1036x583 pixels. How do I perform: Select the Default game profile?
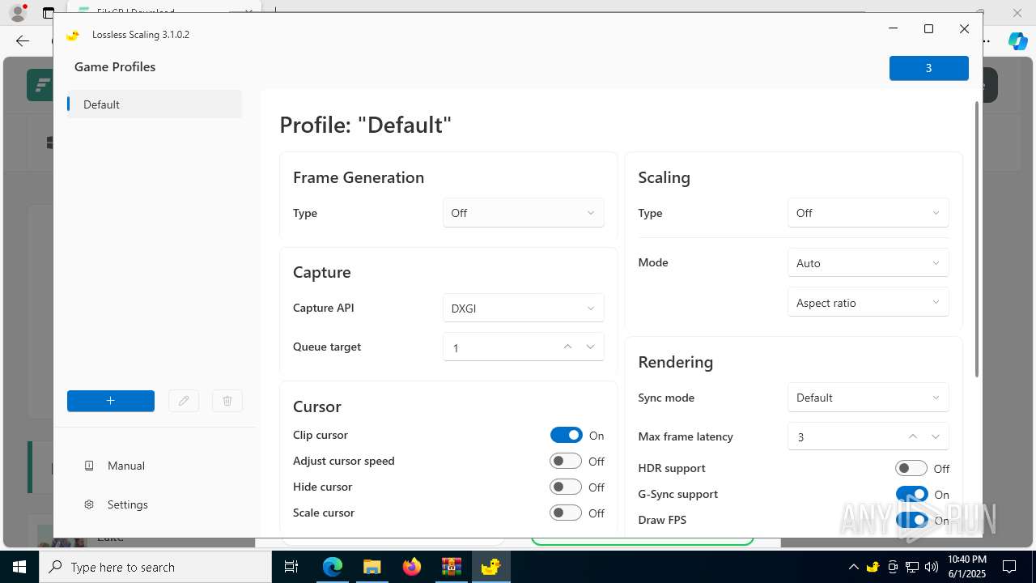pyautogui.click(x=155, y=104)
